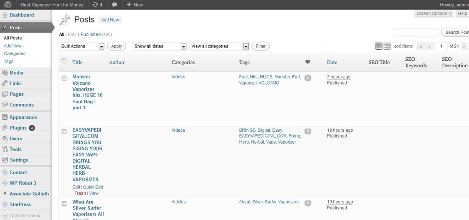Focus the search posts text field
469x220 pixels.
[416, 32]
